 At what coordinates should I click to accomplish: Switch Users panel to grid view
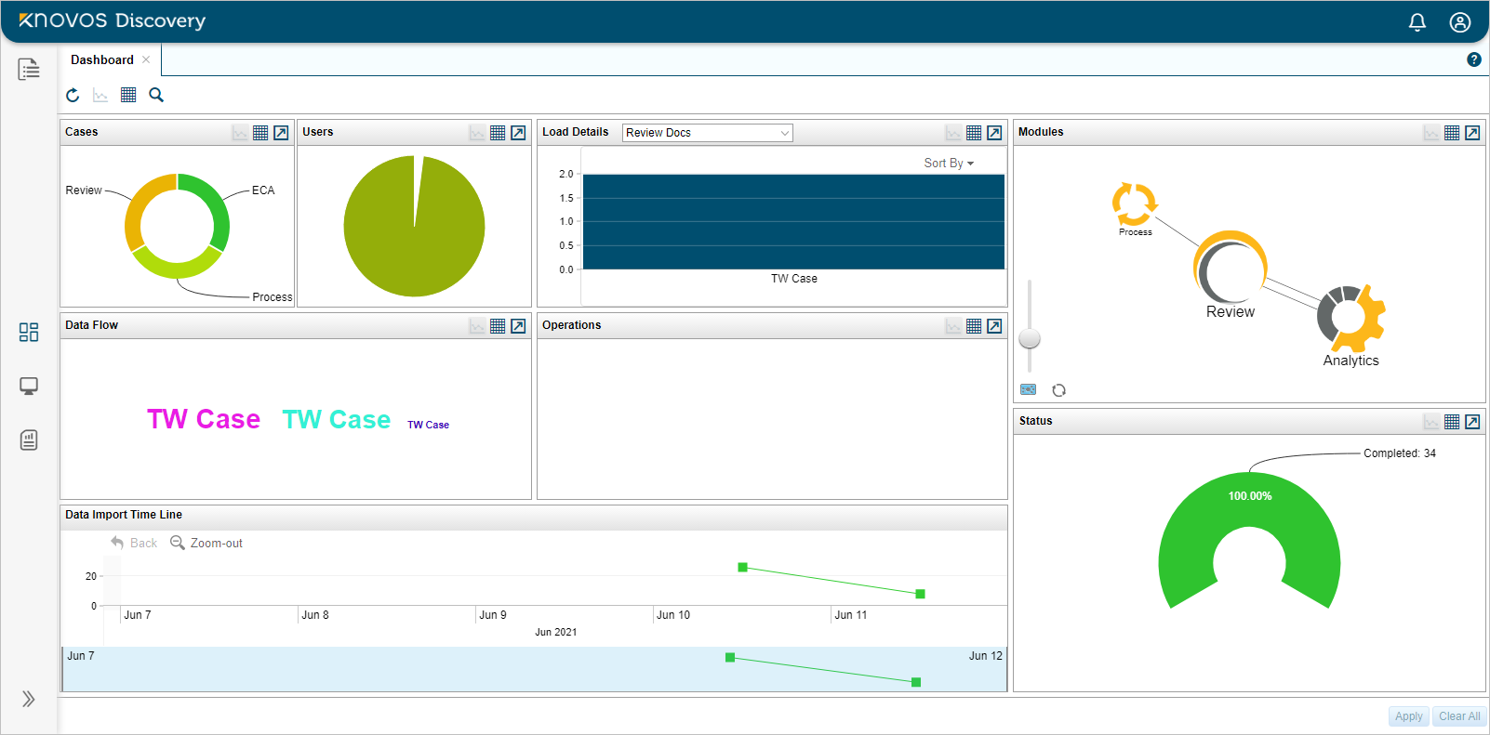click(x=498, y=133)
